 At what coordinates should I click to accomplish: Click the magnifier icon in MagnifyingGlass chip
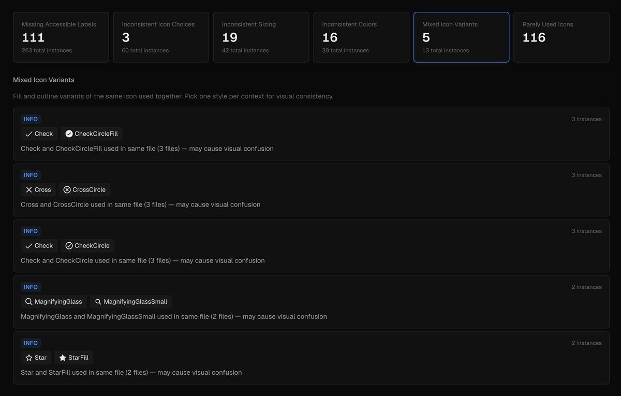coord(29,301)
